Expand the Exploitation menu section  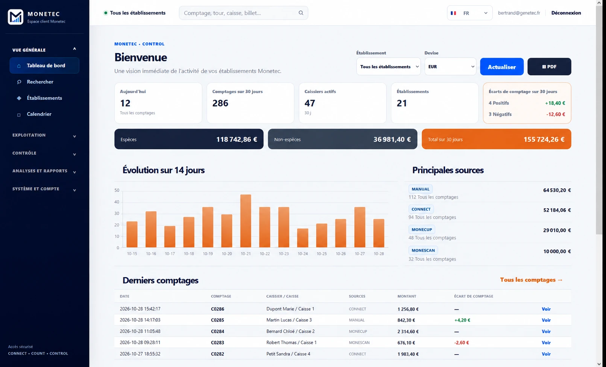tap(44, 135)
